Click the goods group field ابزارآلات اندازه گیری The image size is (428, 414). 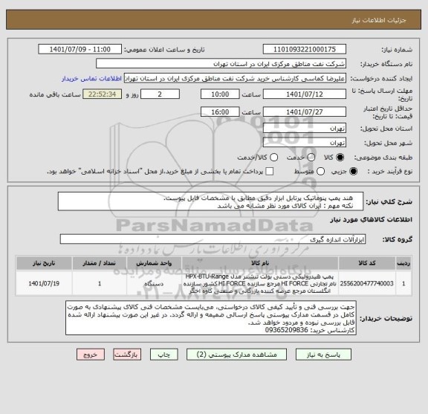click(213, 239)
